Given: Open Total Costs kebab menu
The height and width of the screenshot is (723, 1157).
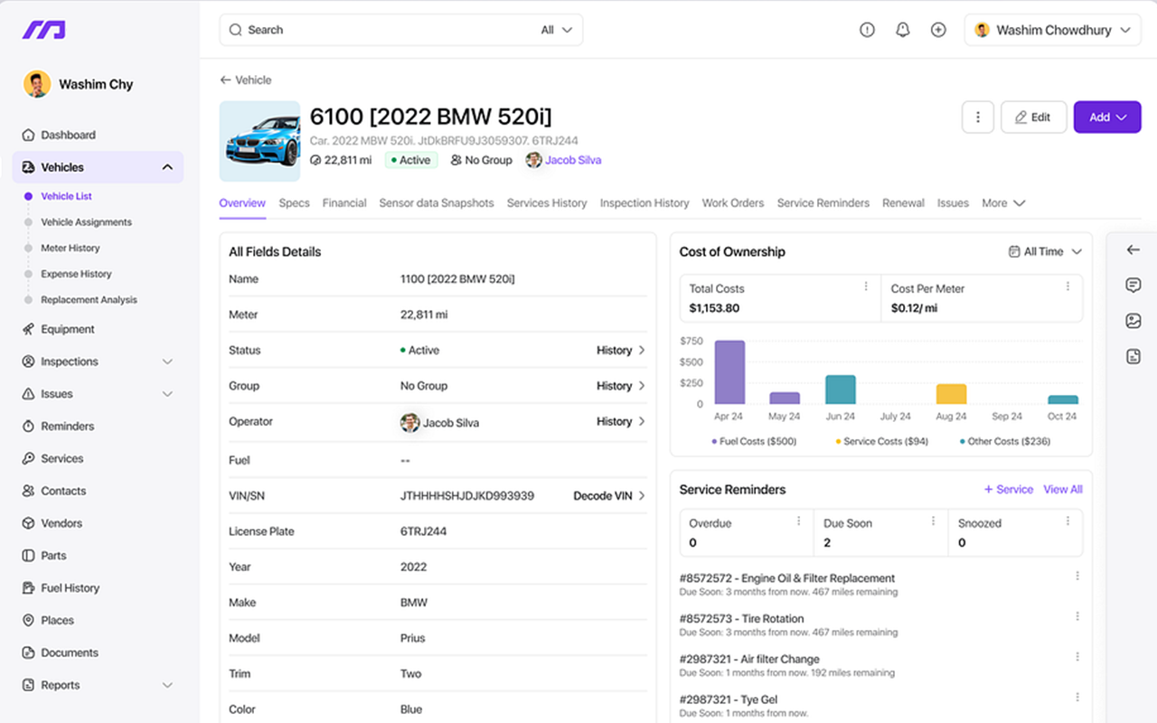Looking at the screenshot, I should tap(866, 286).
